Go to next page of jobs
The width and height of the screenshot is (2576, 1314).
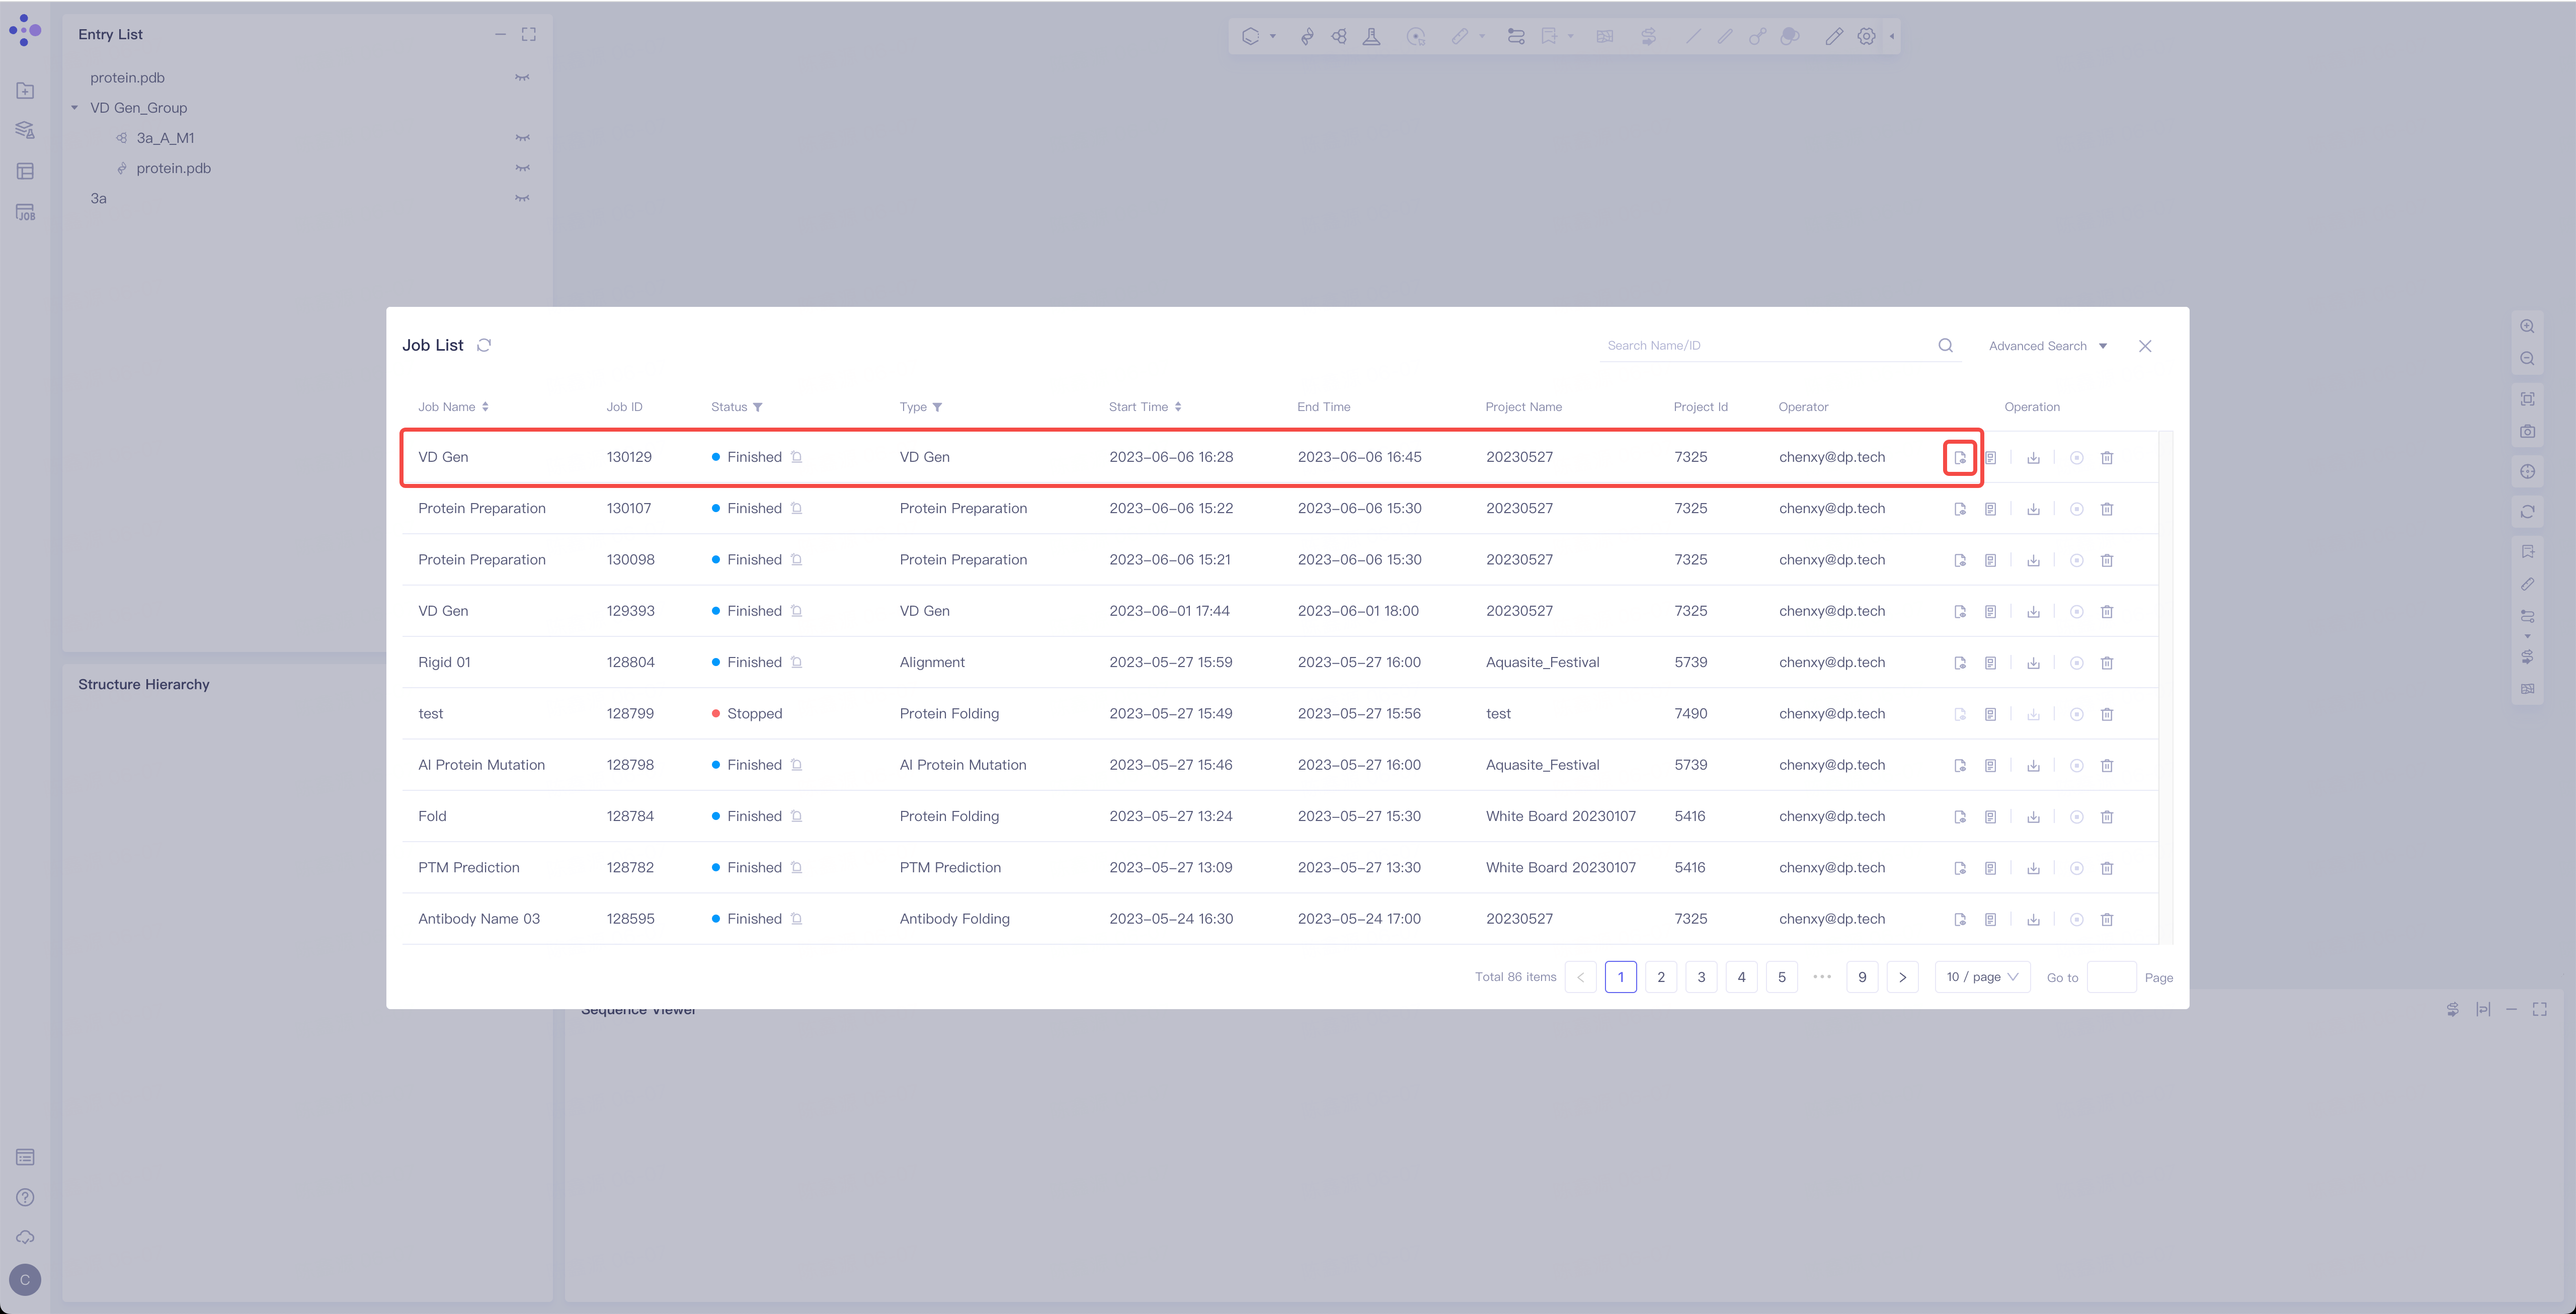pos(1902,977)
